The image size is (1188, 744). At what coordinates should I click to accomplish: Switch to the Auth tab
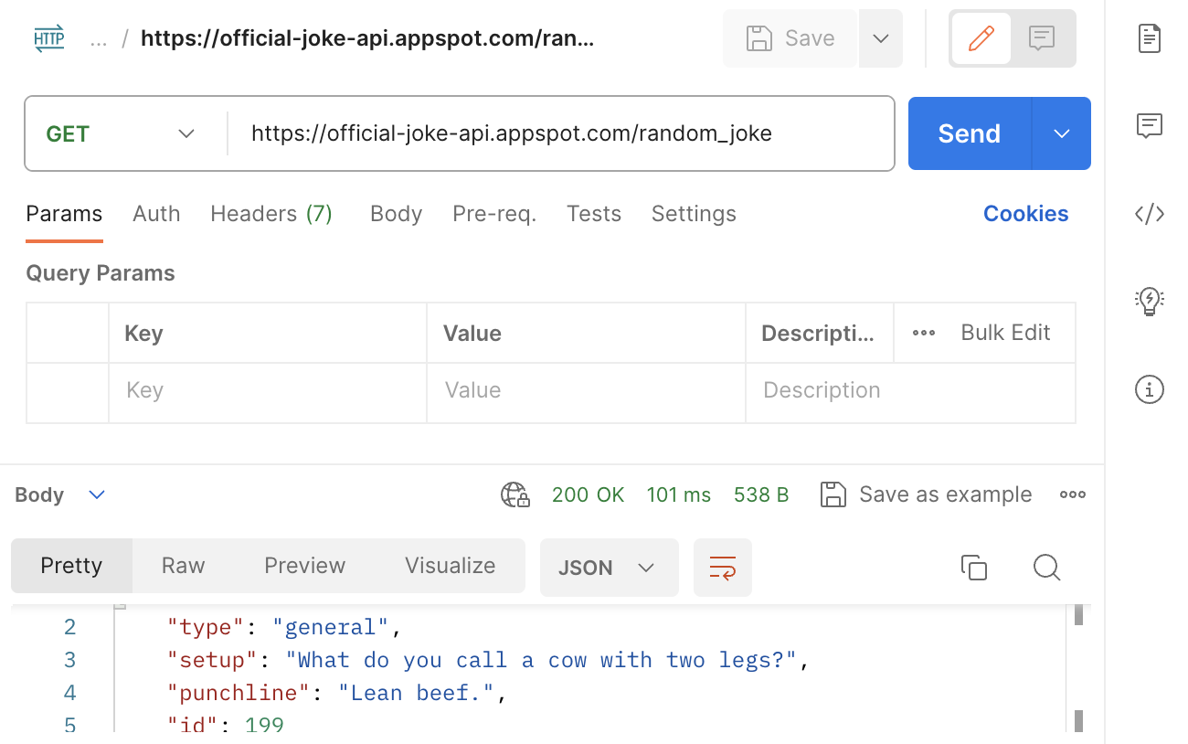click(x=156, y=214)
